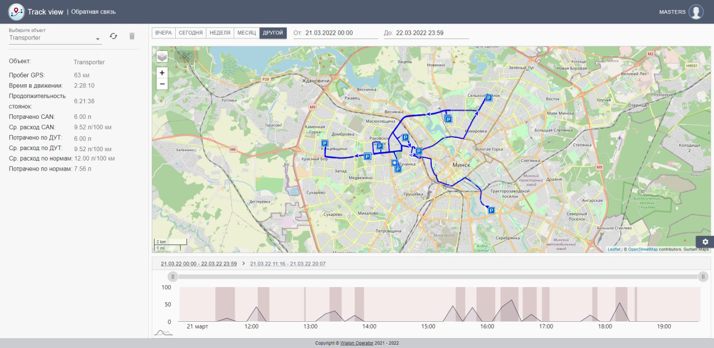The width and height of the screenshot is (714, 348).
Task: Expand the object selection dropdown
Action: point(98,38)
